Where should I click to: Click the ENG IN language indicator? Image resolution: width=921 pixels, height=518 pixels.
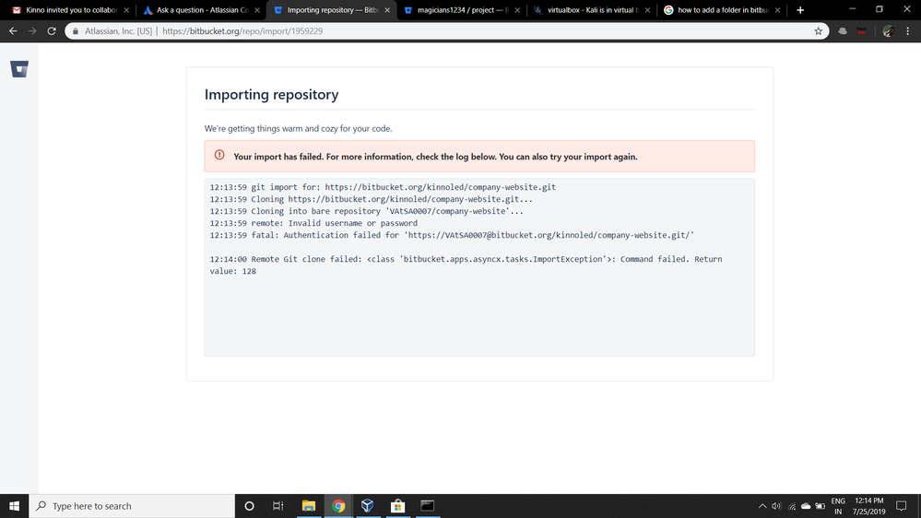point(838,506)
